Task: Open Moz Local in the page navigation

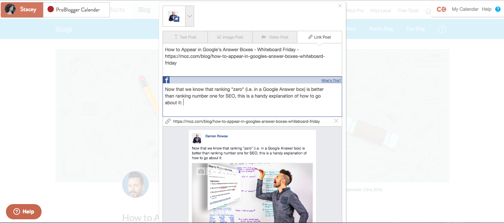Action: pos(381,11)
